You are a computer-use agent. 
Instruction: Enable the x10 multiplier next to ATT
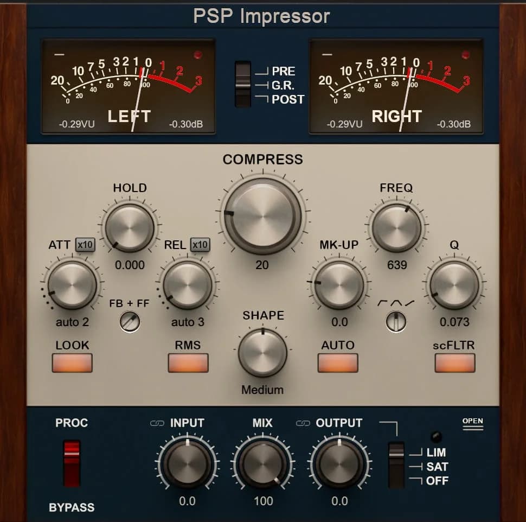[85, 245]
